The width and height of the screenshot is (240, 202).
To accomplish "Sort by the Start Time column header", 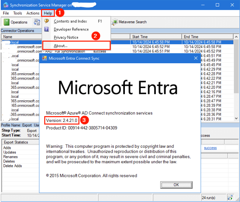I will (x=156, y=37).
